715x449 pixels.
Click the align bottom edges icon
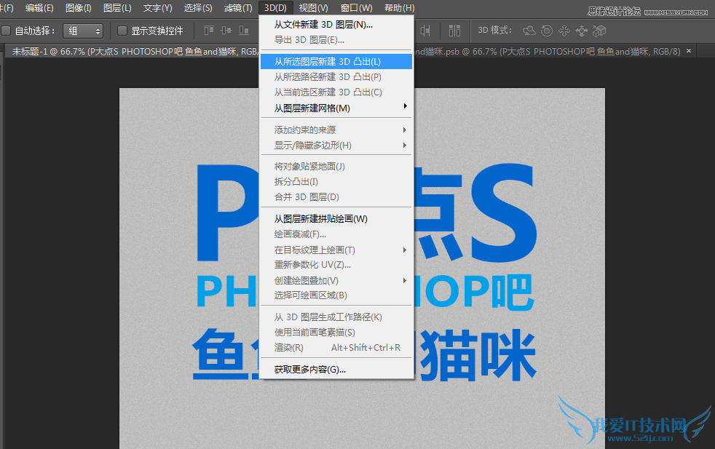244,31
